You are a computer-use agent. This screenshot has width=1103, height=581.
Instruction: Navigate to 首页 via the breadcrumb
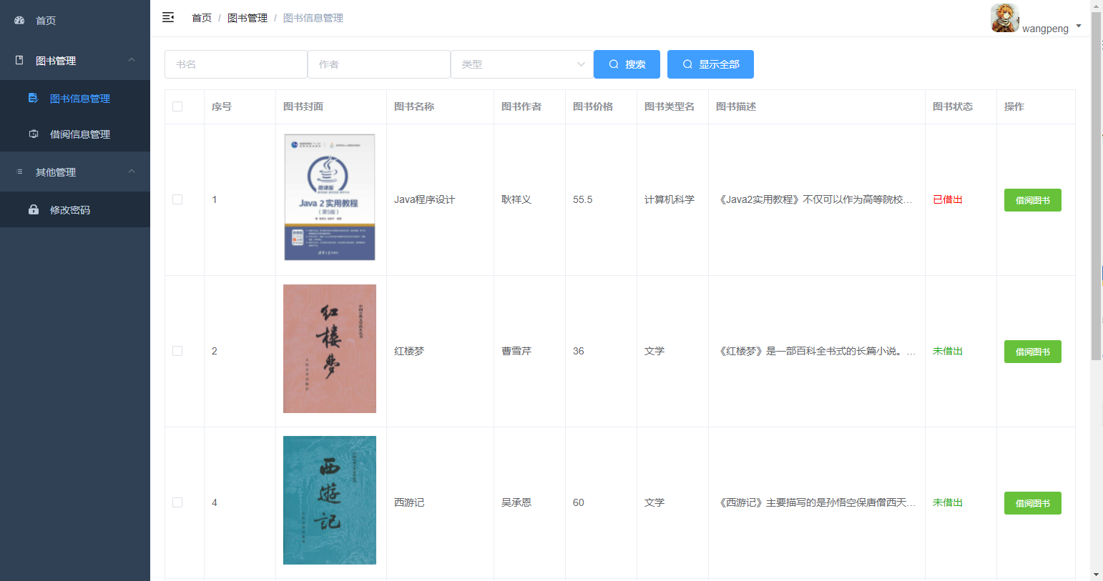[201, 17]
